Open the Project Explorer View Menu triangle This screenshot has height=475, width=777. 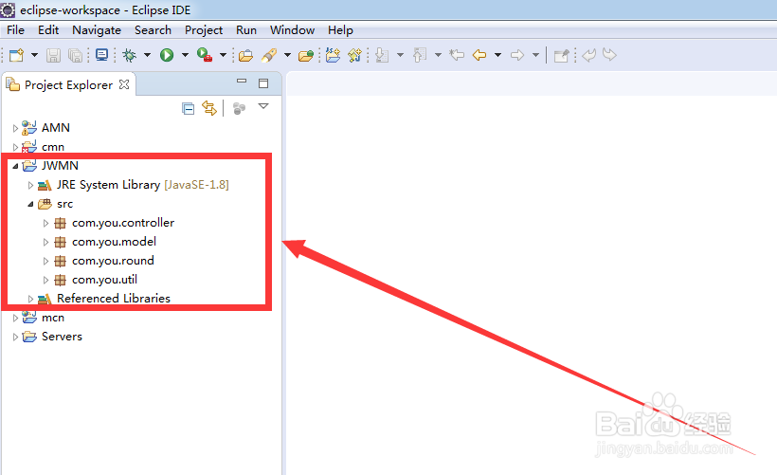(263, 106)
